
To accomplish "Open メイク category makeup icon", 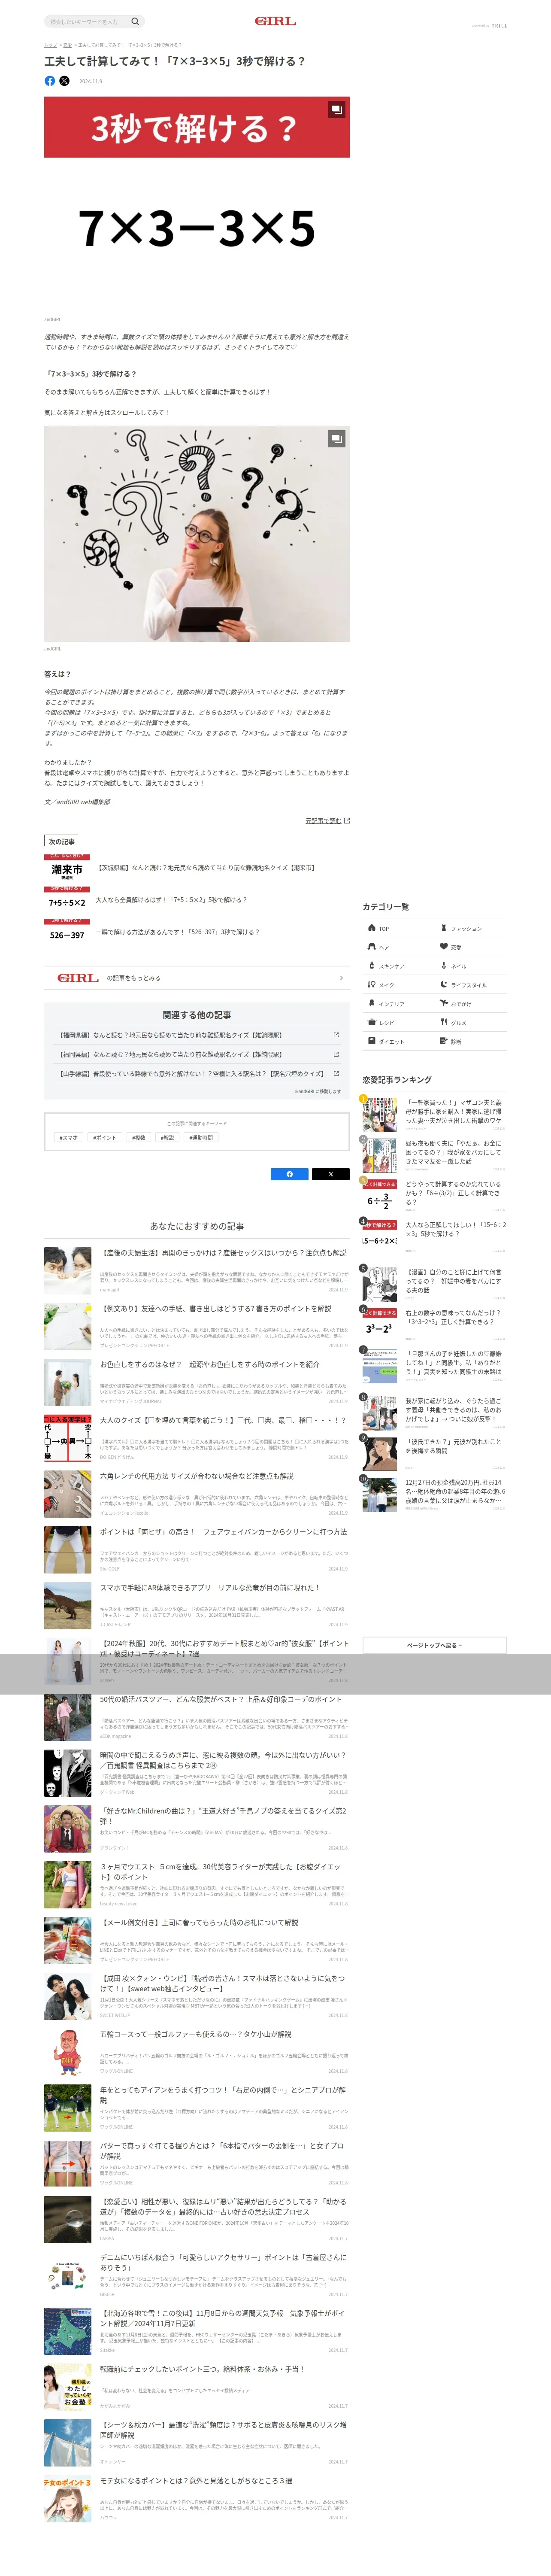I will click(372, 985).
